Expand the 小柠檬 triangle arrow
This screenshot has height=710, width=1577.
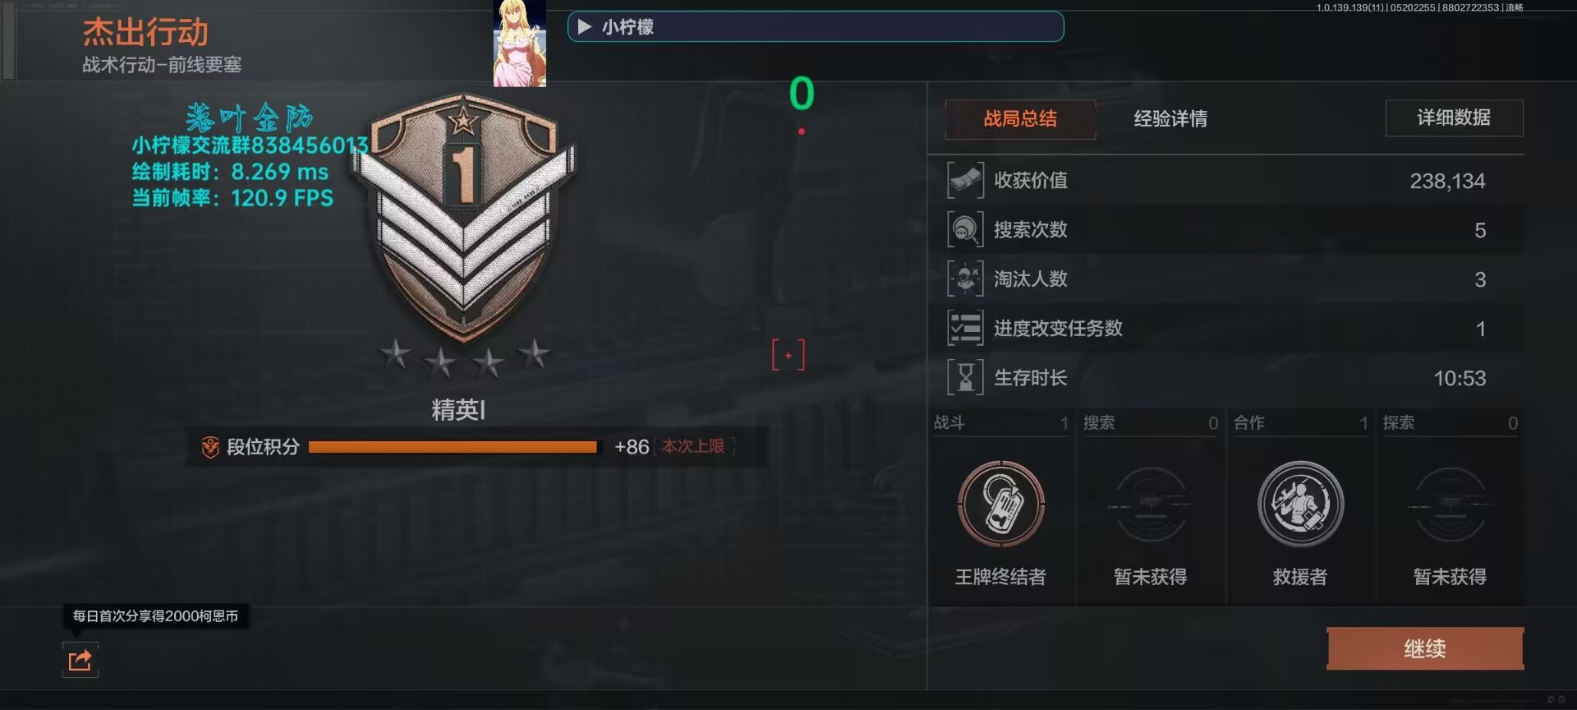[x=585, y=27]
